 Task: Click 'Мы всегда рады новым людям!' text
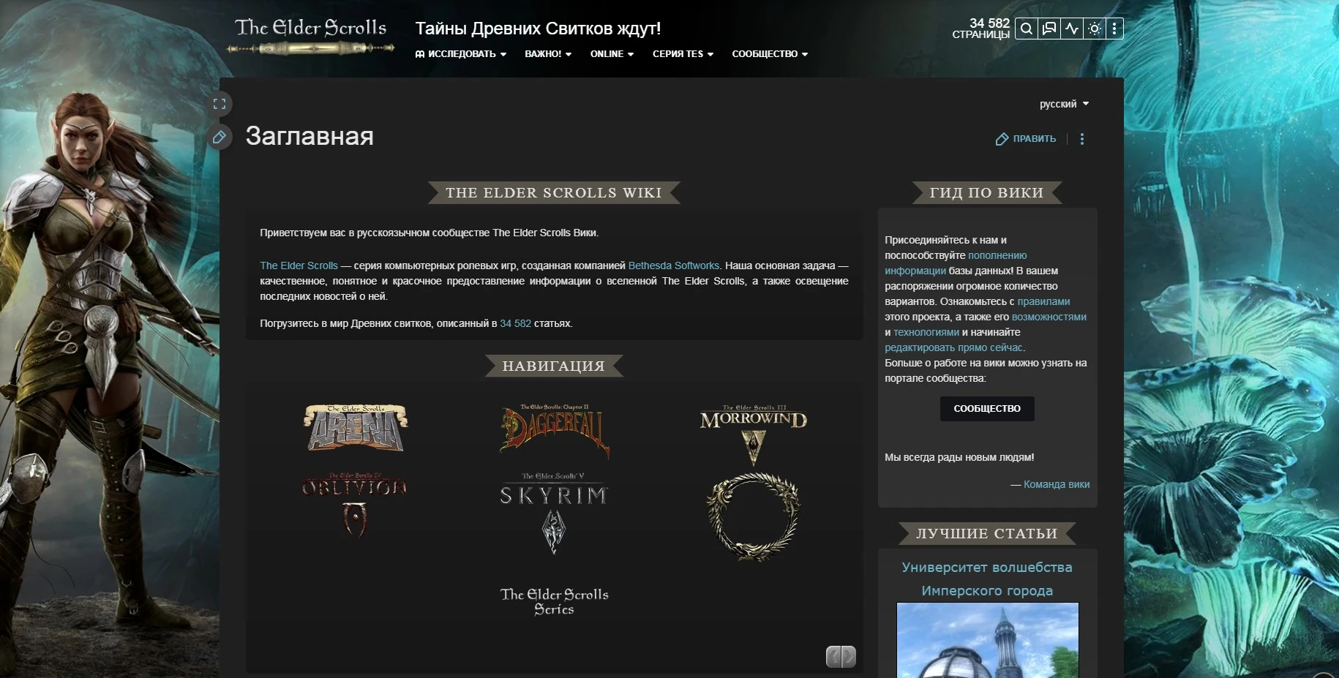[x=959, y=457]
